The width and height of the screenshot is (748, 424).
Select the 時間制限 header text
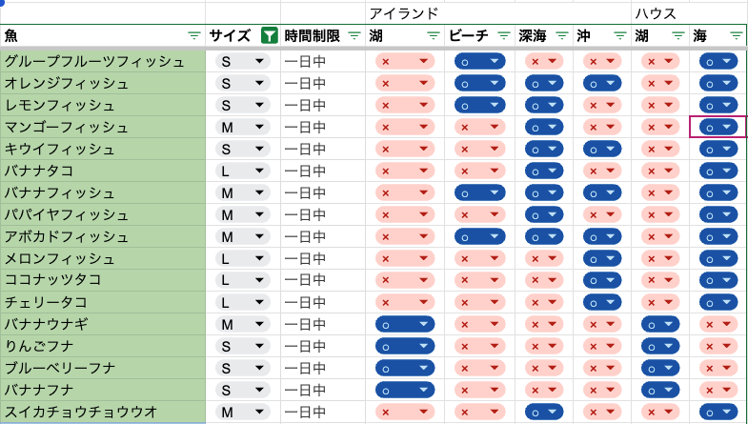pyautogui.click(x=312, y=36)
